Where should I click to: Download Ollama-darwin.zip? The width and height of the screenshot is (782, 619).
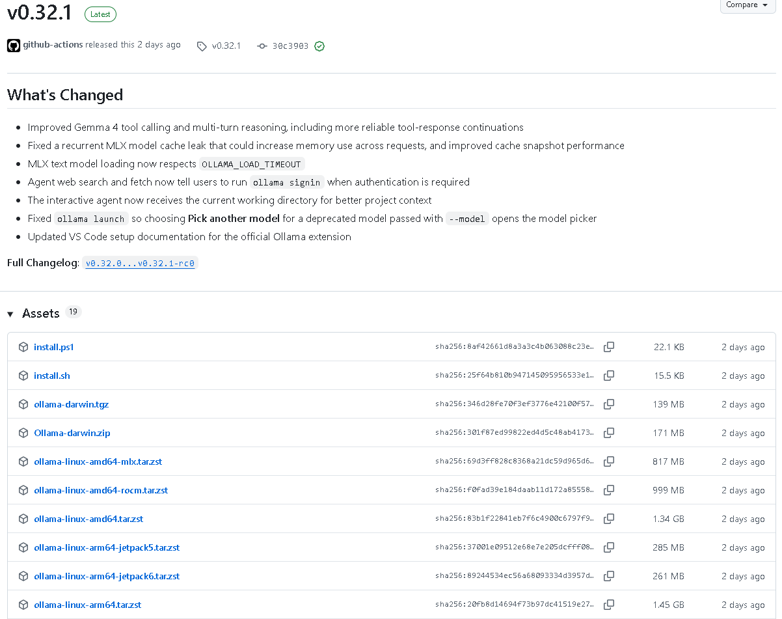72,433
